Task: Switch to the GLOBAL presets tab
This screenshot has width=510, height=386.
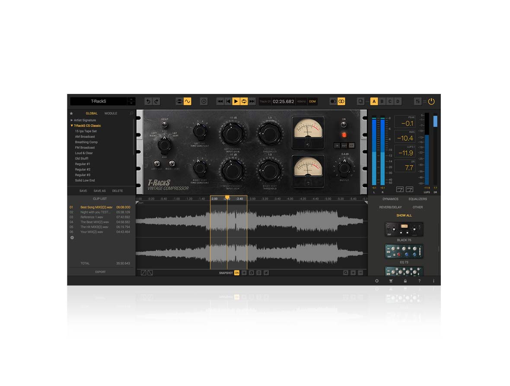Action: pyautogui.click(x=91, y=113)
